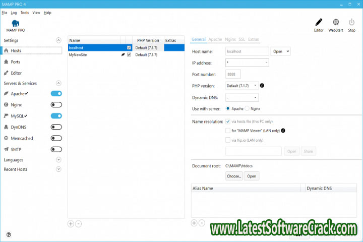Click the Open button beside Share
363x242 pixels.
[x=292, y=151]
